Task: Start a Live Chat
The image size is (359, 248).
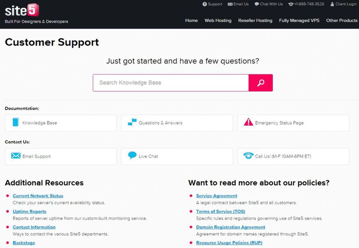Action: click(x=177, y=156)
